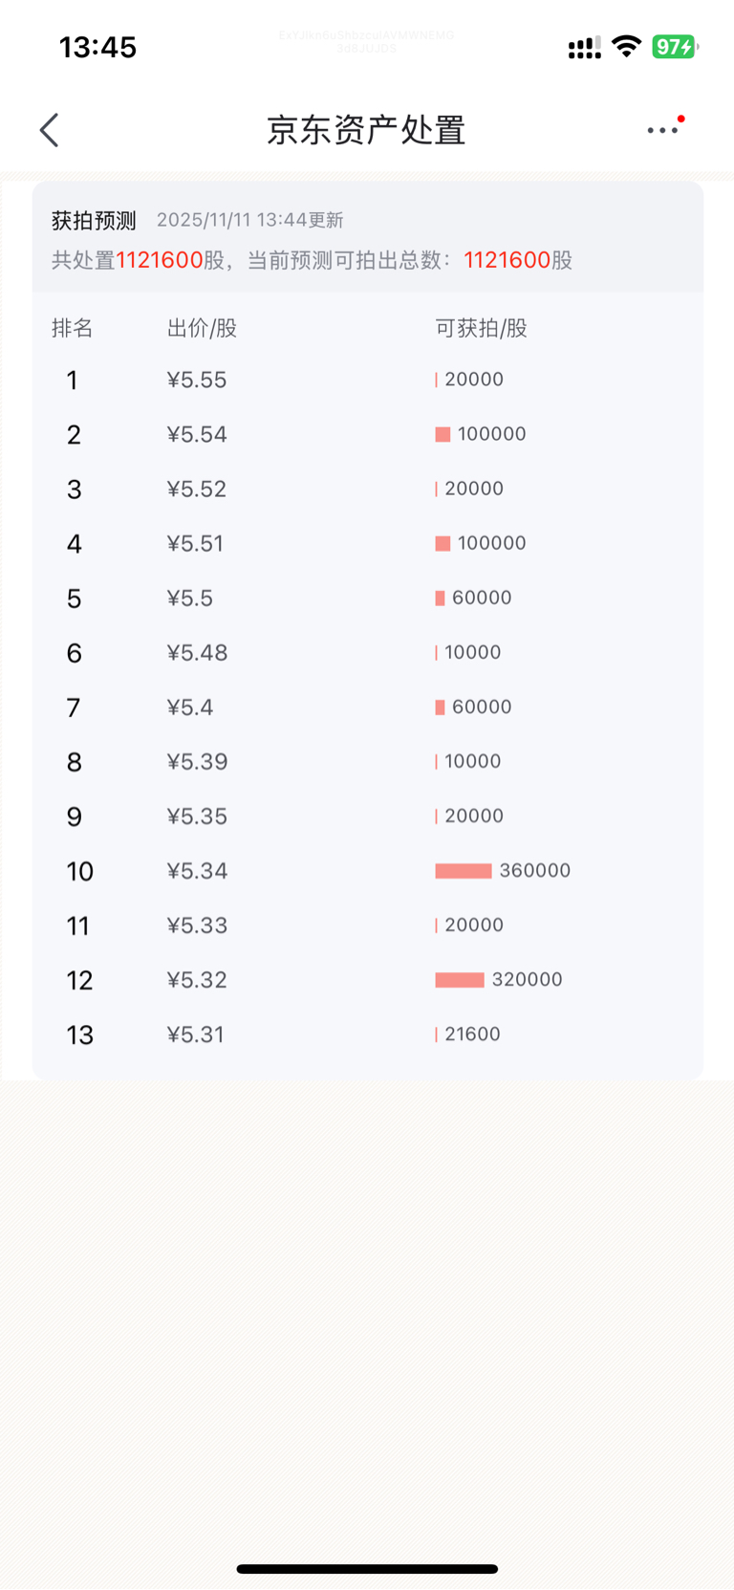This screenshot has height=1590, width=734.
Task: Select the 出价/股 column header
Action: [202, 329]
